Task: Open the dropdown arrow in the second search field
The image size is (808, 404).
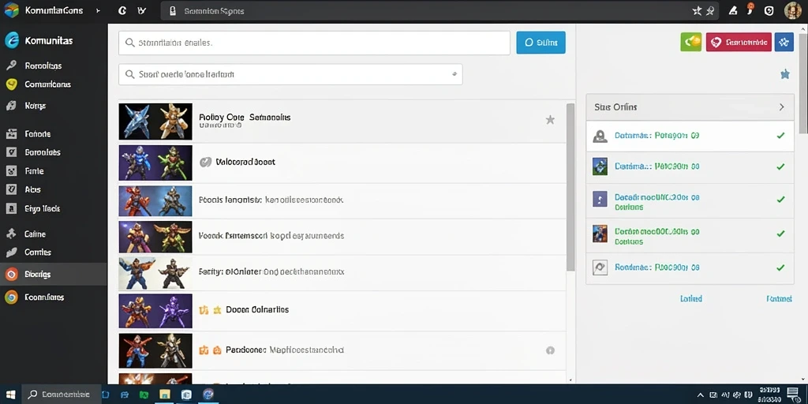Action: [x=454, y=74]
